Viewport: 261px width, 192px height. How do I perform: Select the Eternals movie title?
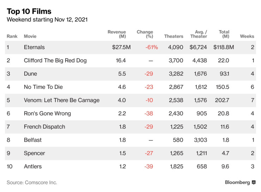34,47
